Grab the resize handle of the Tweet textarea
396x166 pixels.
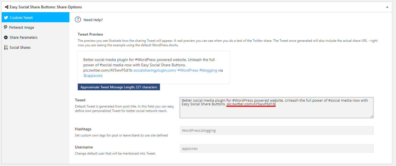coord(372,116)
